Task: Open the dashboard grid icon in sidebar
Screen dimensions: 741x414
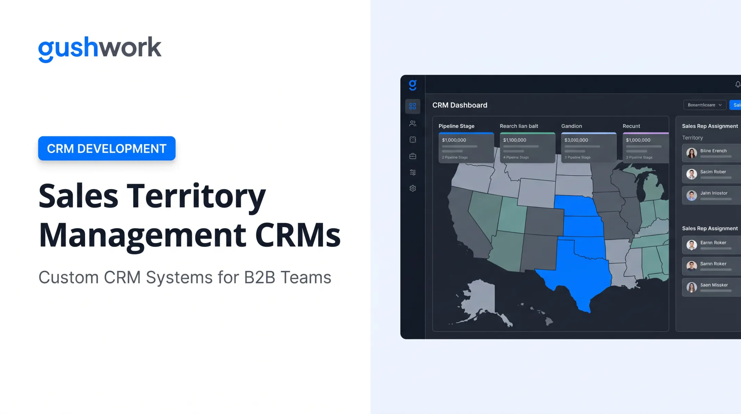Action: point(413,106)
